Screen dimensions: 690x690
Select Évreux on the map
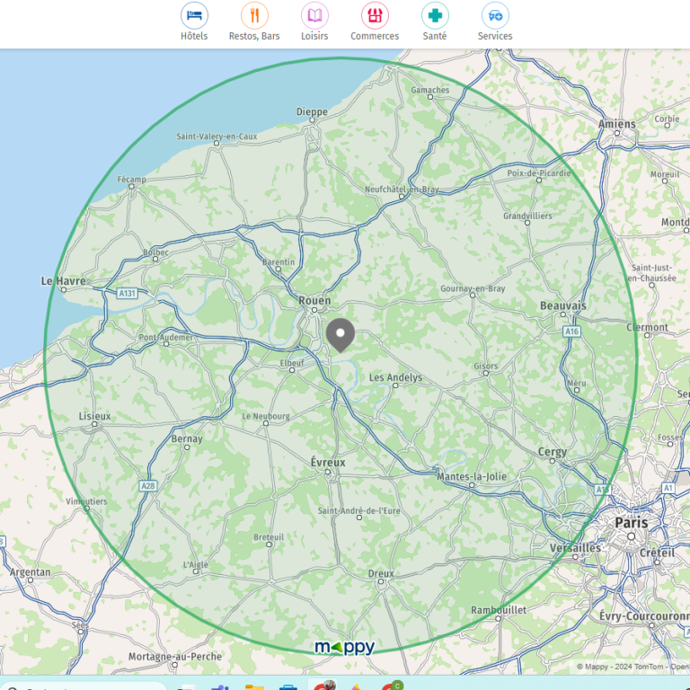pyautogui.click(x=328, y=462)
